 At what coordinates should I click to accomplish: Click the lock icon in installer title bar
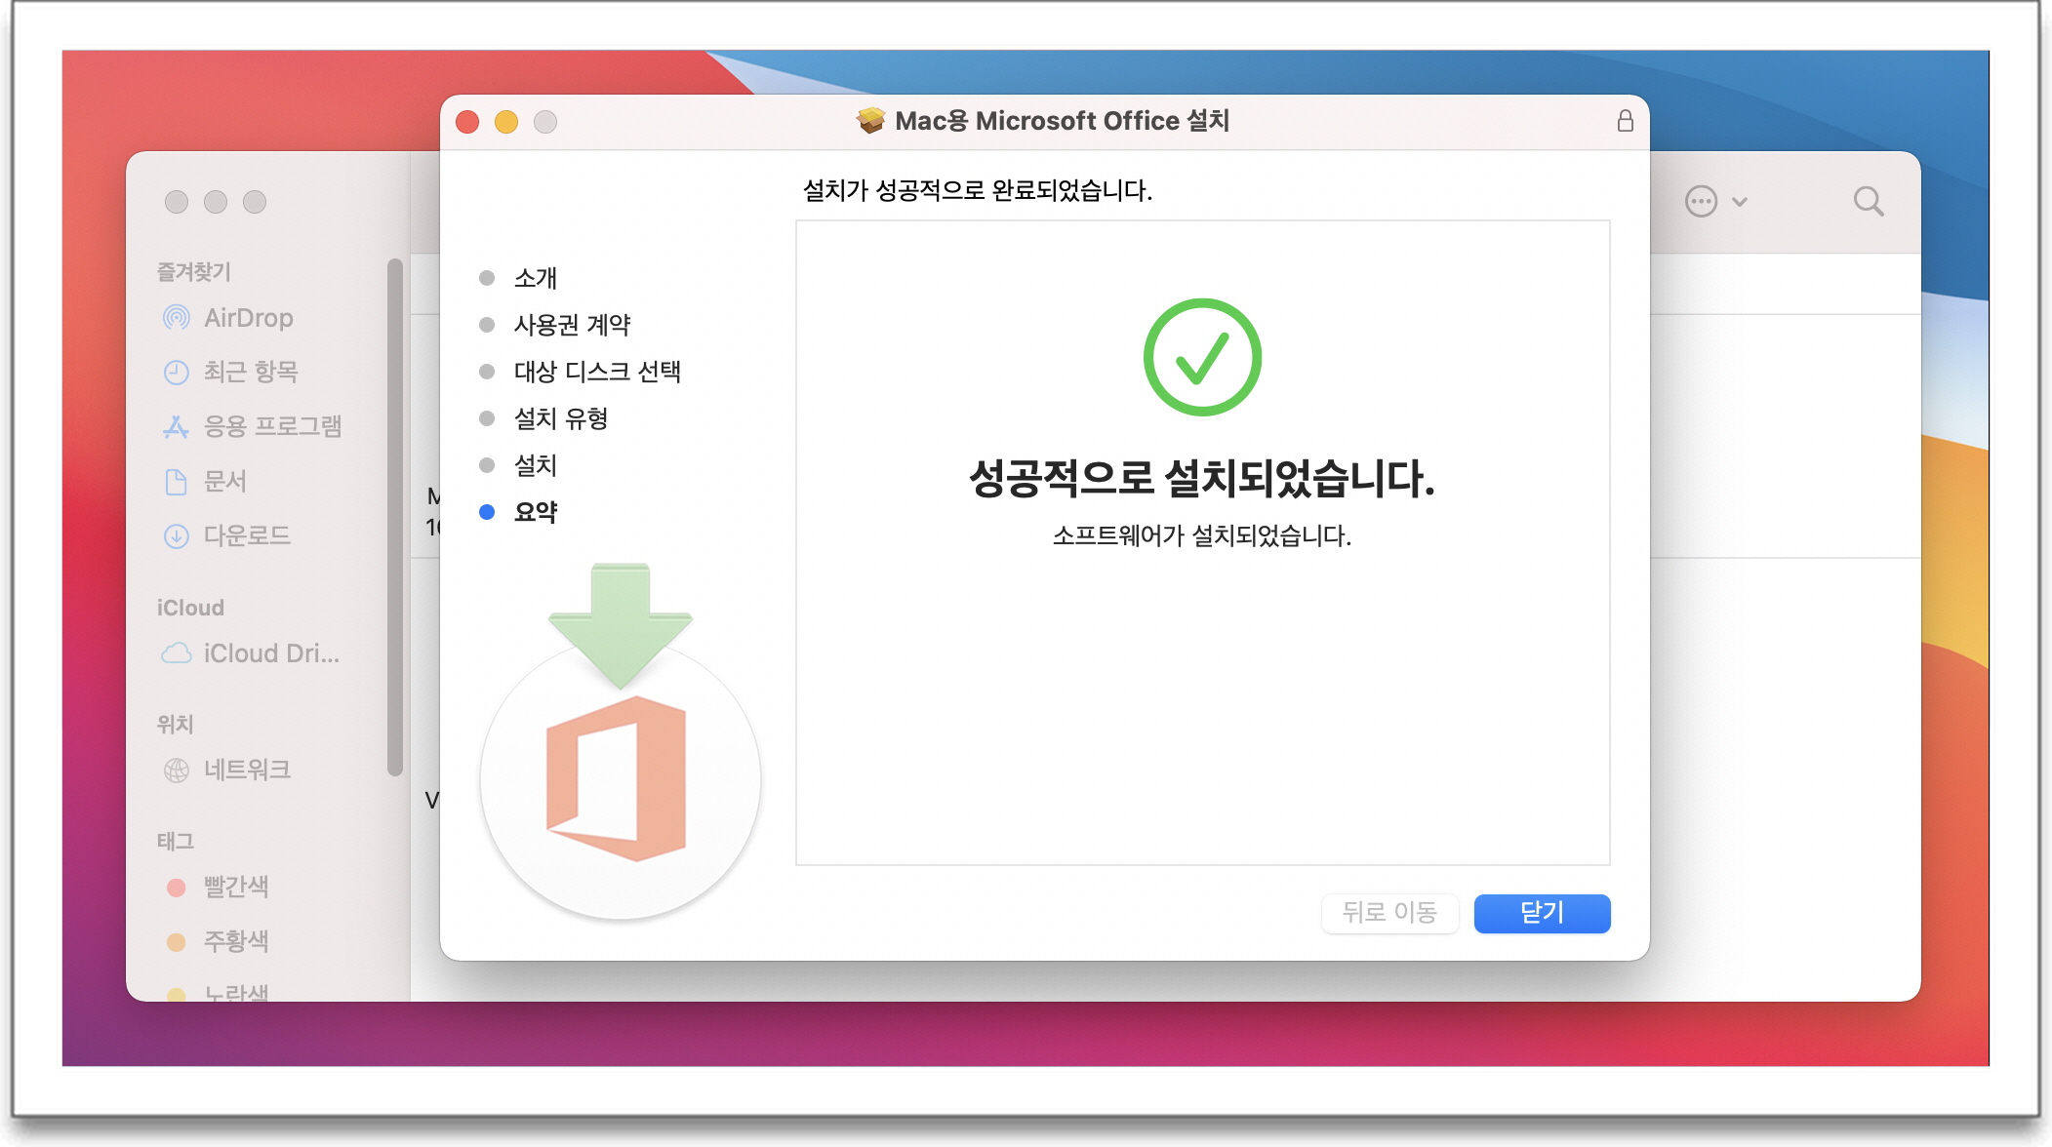[1625, 121]
